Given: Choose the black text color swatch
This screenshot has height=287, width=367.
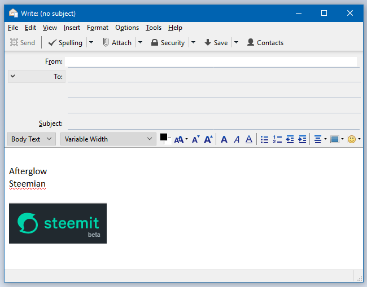Looking at the screenshot, I should coord(163,137).
